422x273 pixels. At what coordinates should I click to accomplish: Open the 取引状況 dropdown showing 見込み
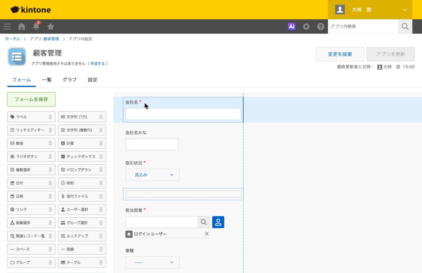click(x=152, y=175)
